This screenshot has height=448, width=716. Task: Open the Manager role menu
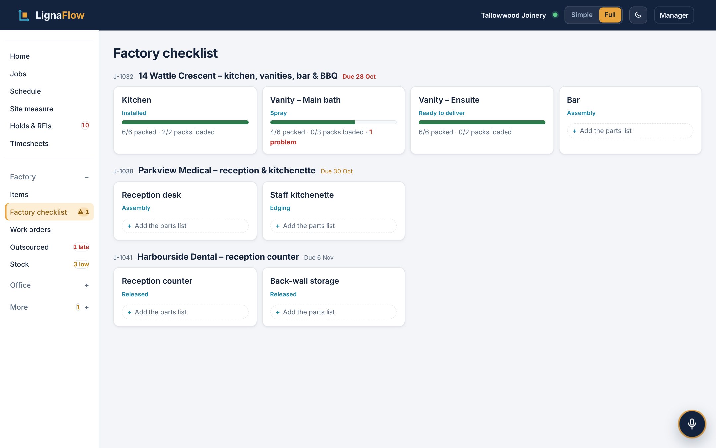[674, 15]
